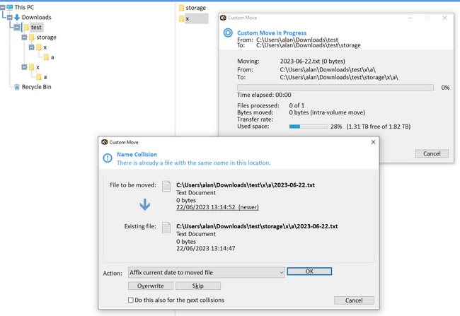Collapse the This PC tree node
The height and width of the screenshot is (316, 460).
2,7
